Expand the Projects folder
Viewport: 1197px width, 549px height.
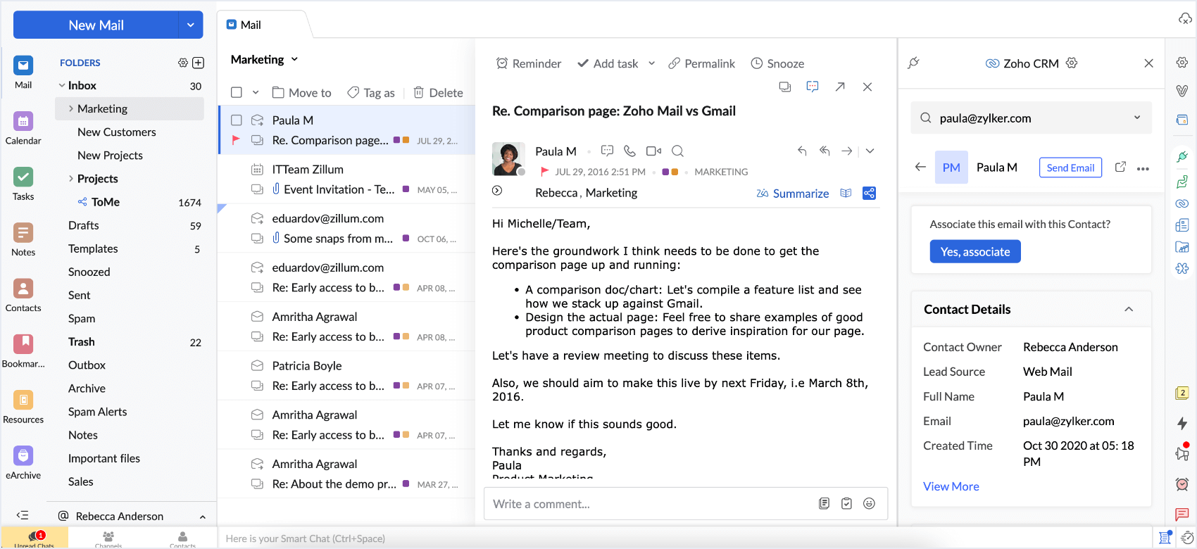coord(71,178)
